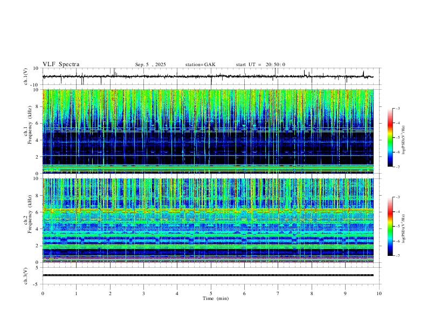
Task: Click the '8' kHz tick on ch.1 axis
Action: click(38, 106)
